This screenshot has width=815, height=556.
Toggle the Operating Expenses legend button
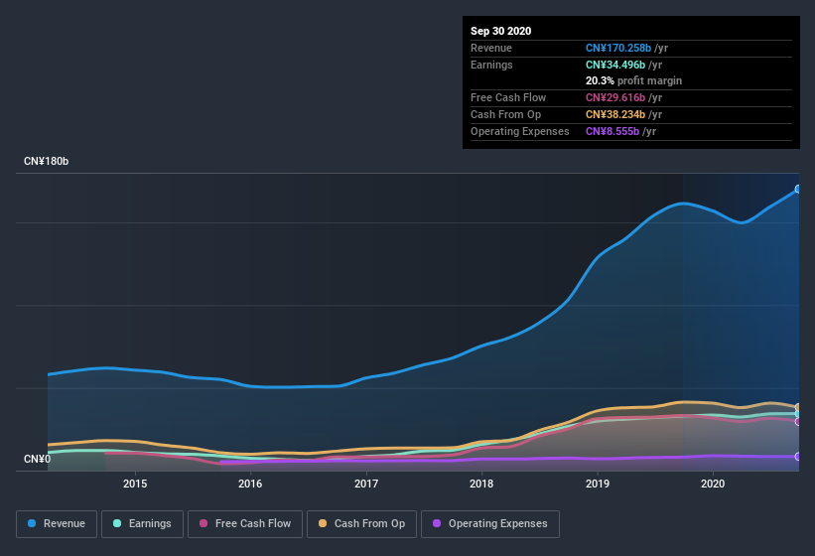coord(490,524)
